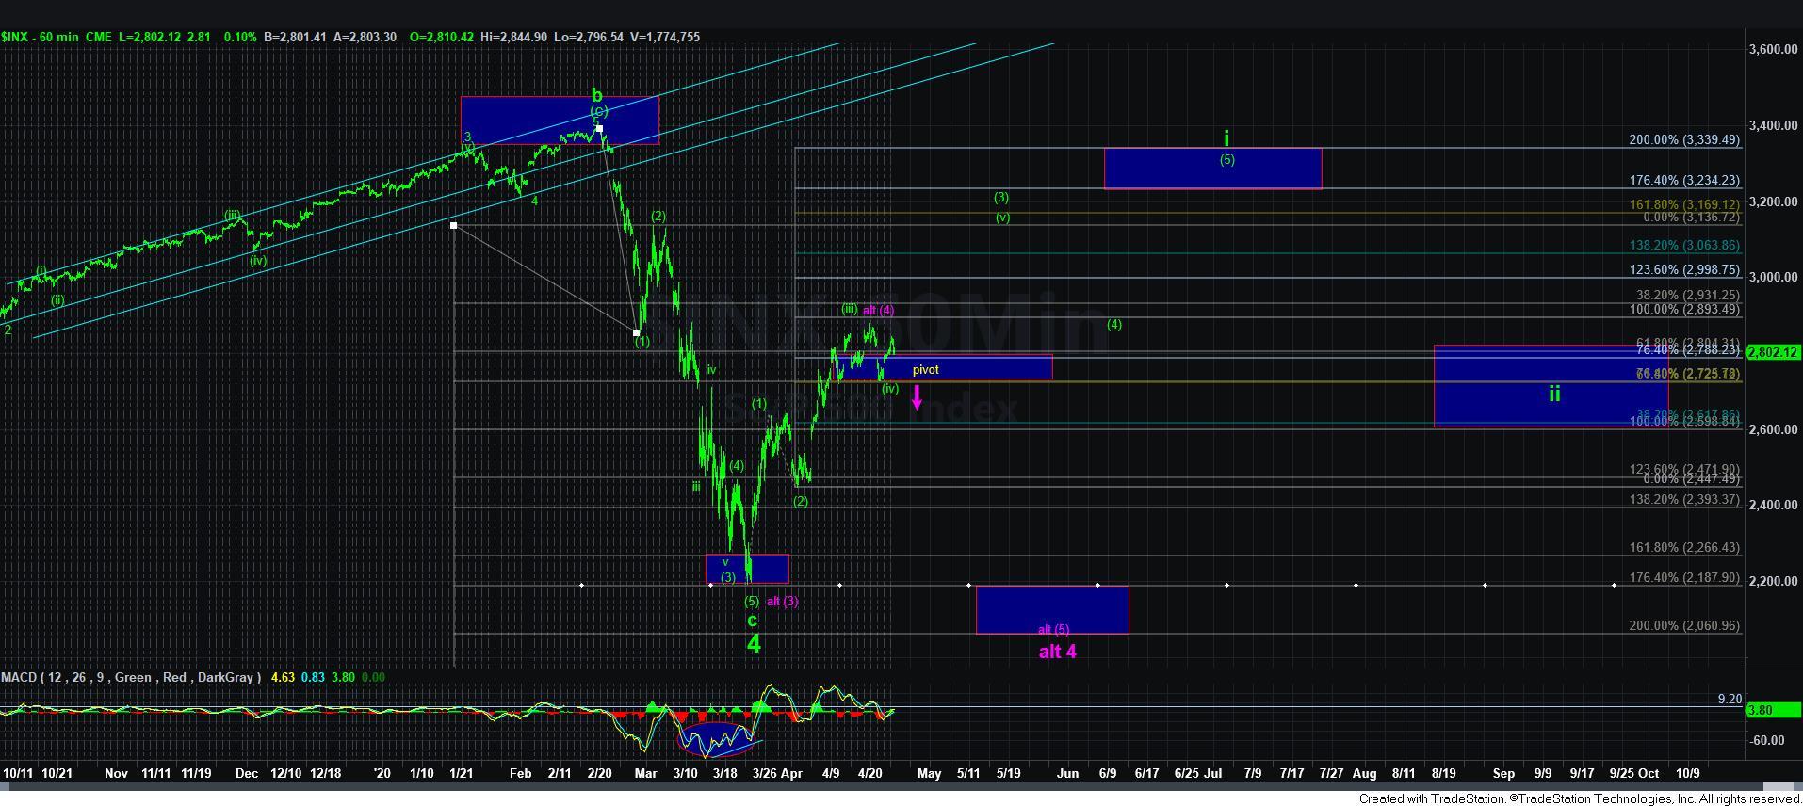Click the -60.00 MACD axis label
This screenshot has height=806, width=1803.
pos(1767,741)
